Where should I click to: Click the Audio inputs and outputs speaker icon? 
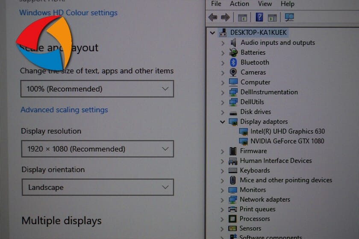pos(233,43)
